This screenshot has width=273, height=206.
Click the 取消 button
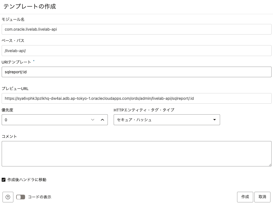click(262, 197)
